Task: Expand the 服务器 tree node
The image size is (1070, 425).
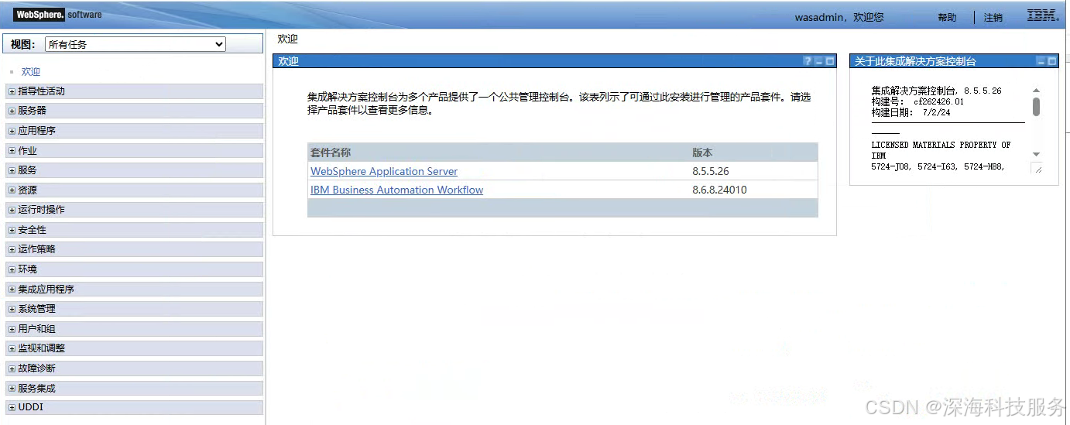Action: click(12, 111)
